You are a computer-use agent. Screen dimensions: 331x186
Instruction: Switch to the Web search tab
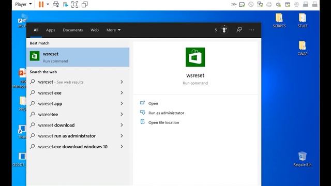click(95, 30)
